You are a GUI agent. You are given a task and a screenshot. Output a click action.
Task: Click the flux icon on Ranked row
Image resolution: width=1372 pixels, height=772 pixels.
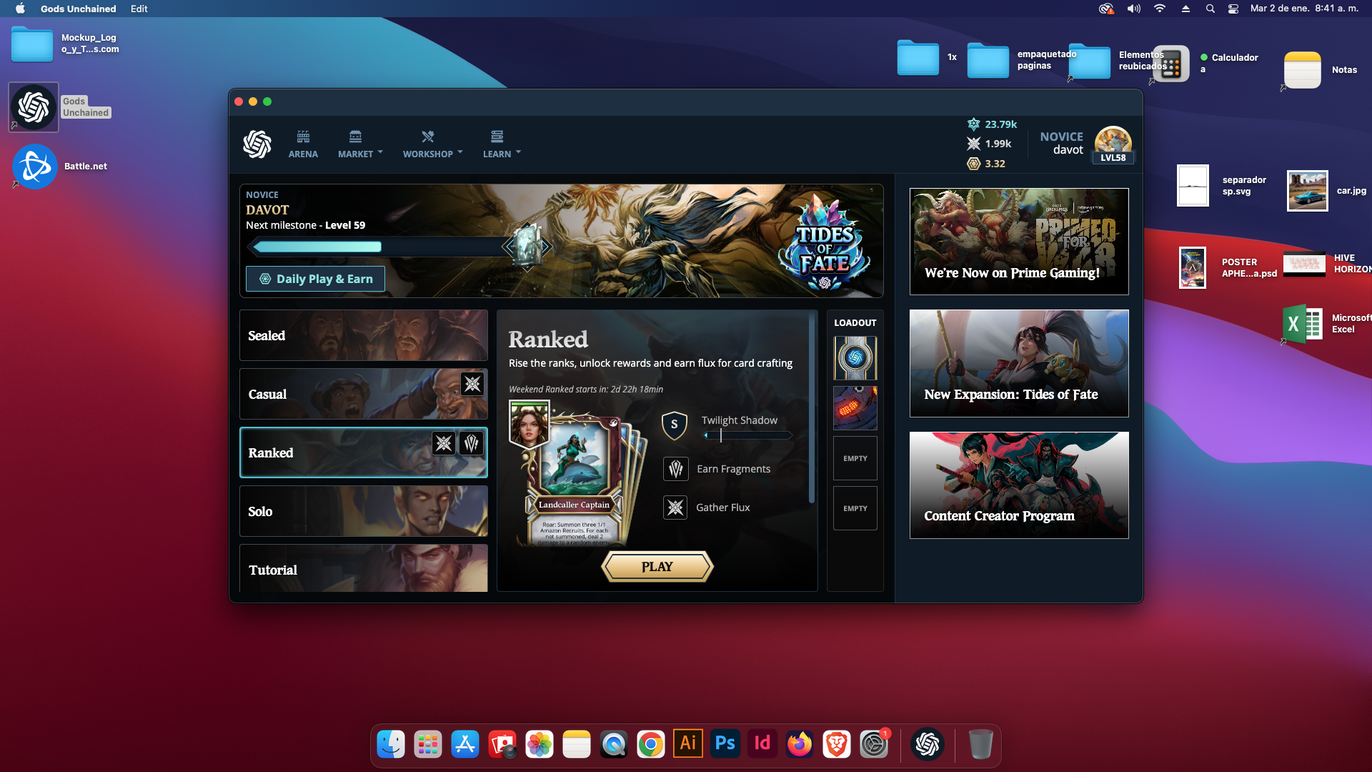click(444, 443)
